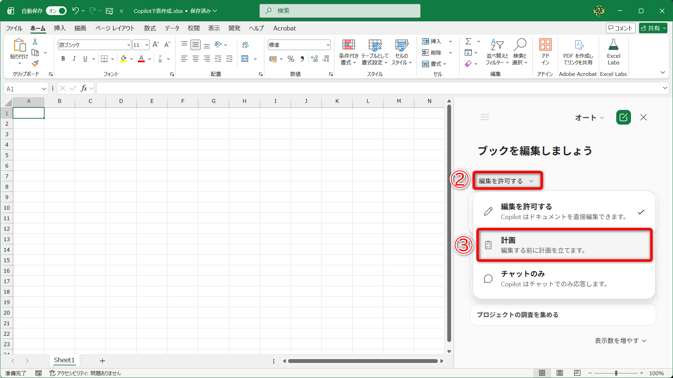Open the font name dropdown
673x378 pixels.
coord(129,45)
